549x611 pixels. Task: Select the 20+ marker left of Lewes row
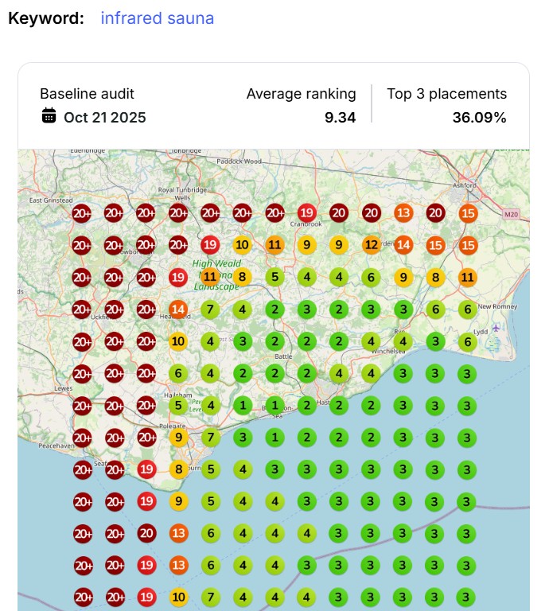(x=81, y=374)
